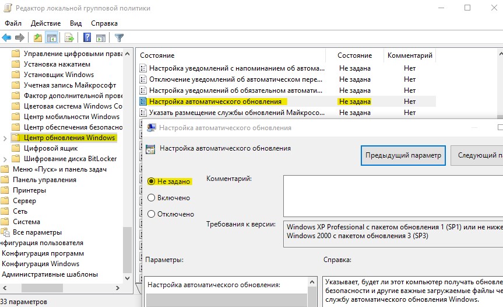Click the Back arrow toolbar icon

(6, 38)
